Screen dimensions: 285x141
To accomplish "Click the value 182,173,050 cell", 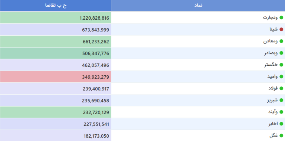I will (56, 136).
